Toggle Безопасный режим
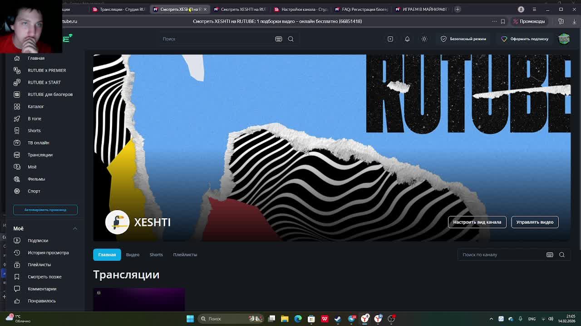Image resolution: width=581 pixels, height=326 pixels. point(463,39)
